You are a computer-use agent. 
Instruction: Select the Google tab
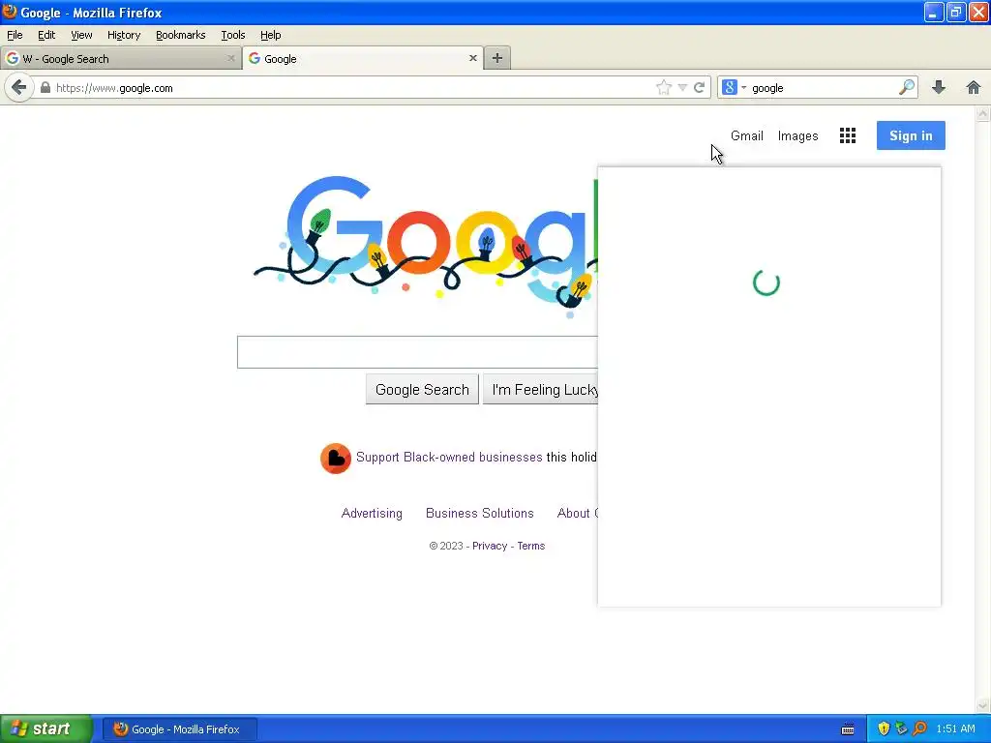click(363, 58)
